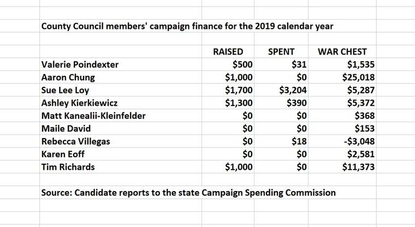Click the Matt Kanealii-Kleinfelder name cell

(x=94, y=116)
